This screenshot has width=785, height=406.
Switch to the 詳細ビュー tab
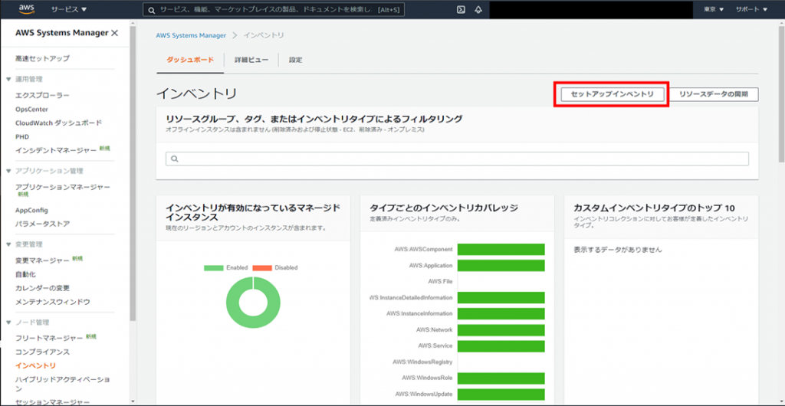(x=251, y=60)
